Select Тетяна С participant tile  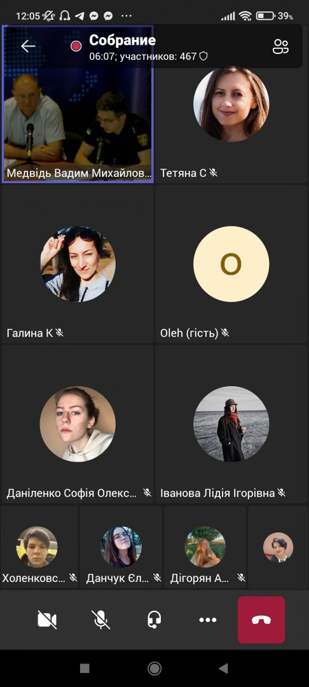(231, 125)
